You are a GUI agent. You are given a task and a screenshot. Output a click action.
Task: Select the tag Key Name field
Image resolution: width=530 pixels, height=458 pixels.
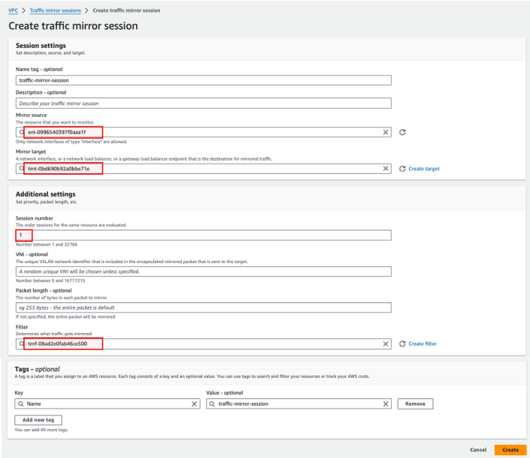coord(108,404)
